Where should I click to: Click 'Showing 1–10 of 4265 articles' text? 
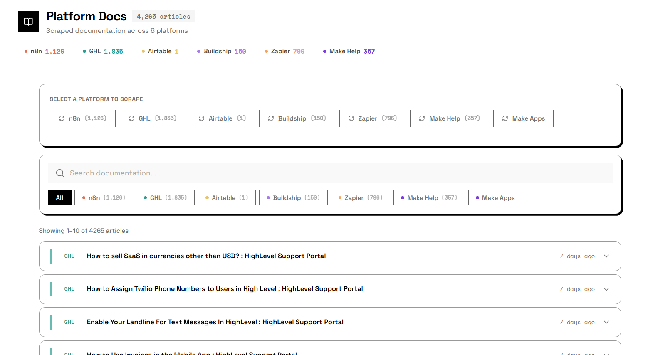pos(84,231)
